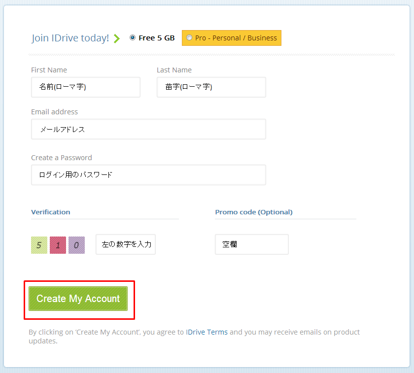
Task: Click the verification number input field
Action: tap(126, 244)
